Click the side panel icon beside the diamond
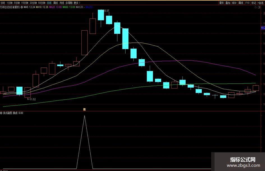Screen dimensions: 265x171 (259, 7)
